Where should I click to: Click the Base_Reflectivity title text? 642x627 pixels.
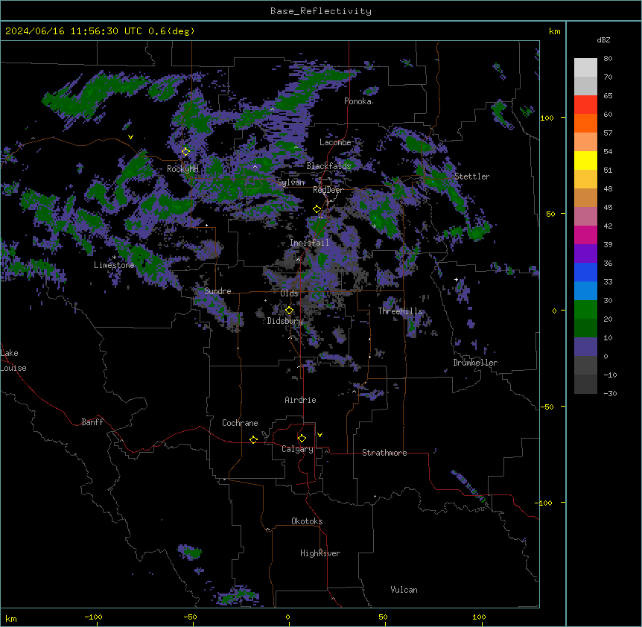pos(320,11)
